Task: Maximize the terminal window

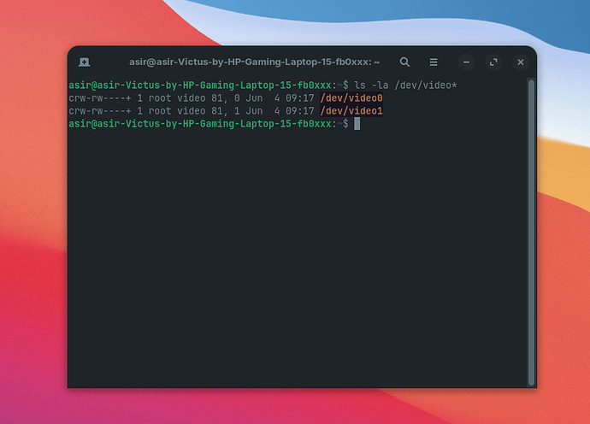Action: point(493,62)
